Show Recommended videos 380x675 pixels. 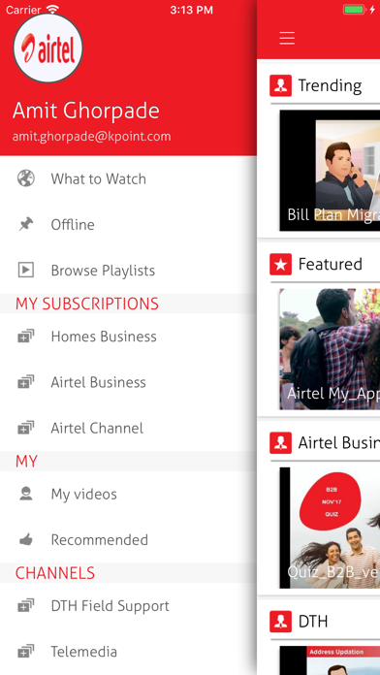pyautogui.click(x=128, y=540)
